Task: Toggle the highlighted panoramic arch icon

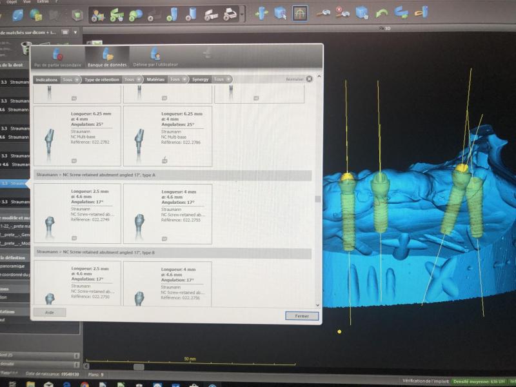Action: click(300, 14)
